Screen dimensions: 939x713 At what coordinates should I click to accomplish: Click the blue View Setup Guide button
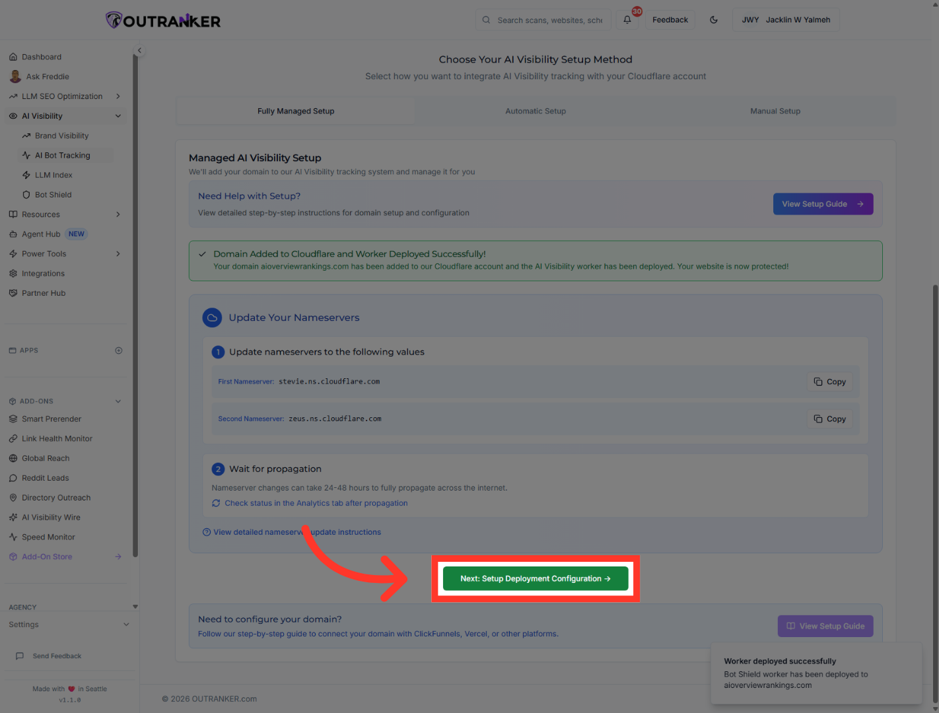click(x=823, y=204)
